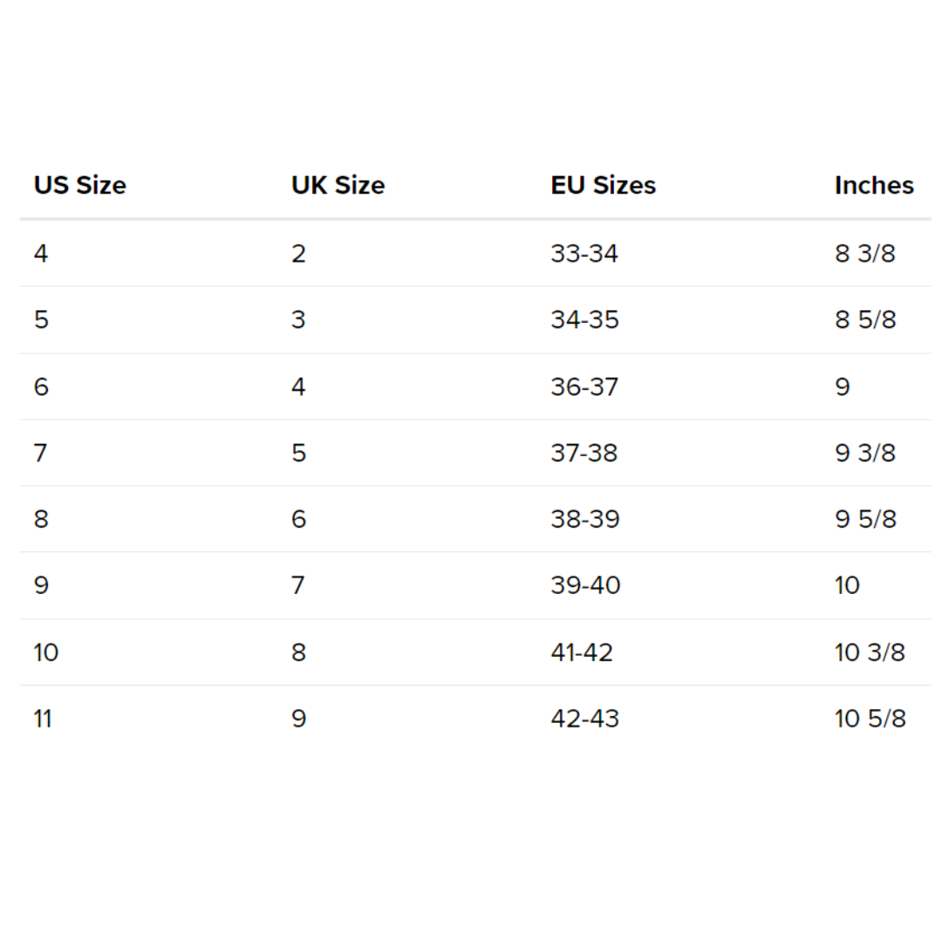Select the EU 33-34 cell

click(x=584, y=254)
